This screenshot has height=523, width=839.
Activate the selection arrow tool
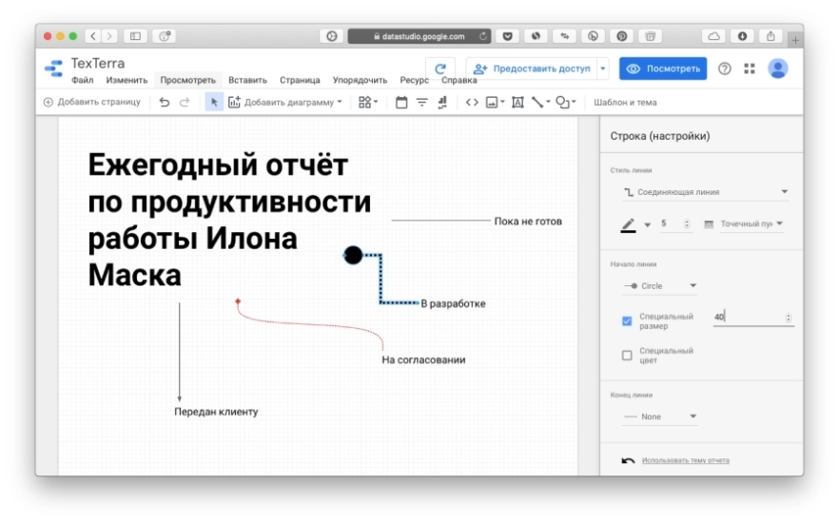214,102
